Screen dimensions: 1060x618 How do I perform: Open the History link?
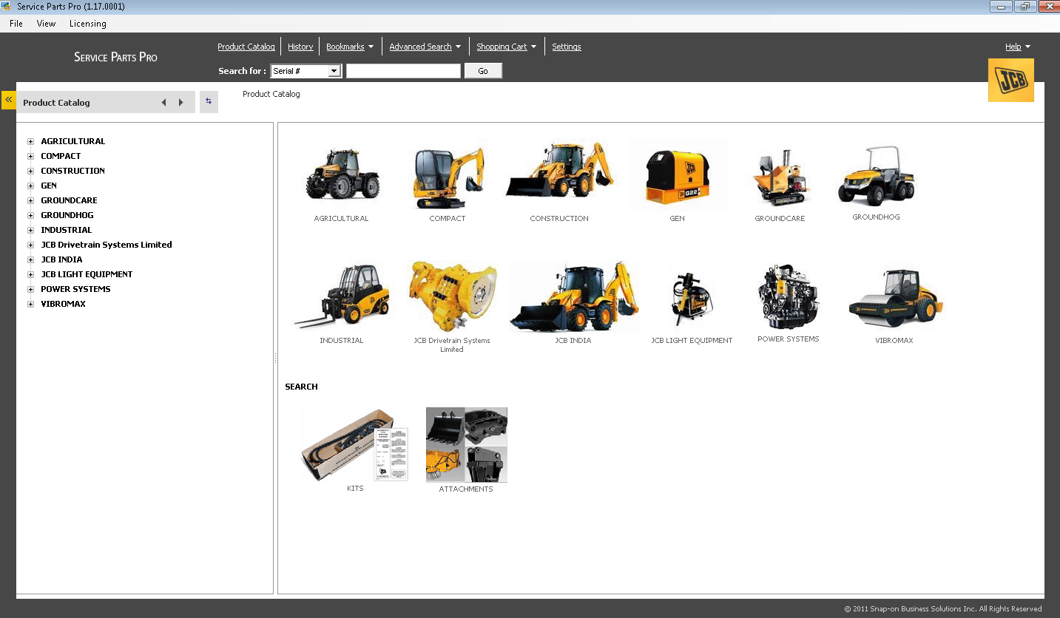(x=300, y=46)
